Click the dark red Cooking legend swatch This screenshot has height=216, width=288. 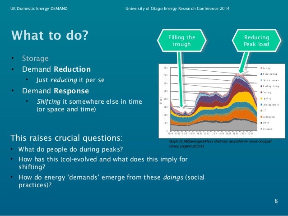click(x=261, y=92)
